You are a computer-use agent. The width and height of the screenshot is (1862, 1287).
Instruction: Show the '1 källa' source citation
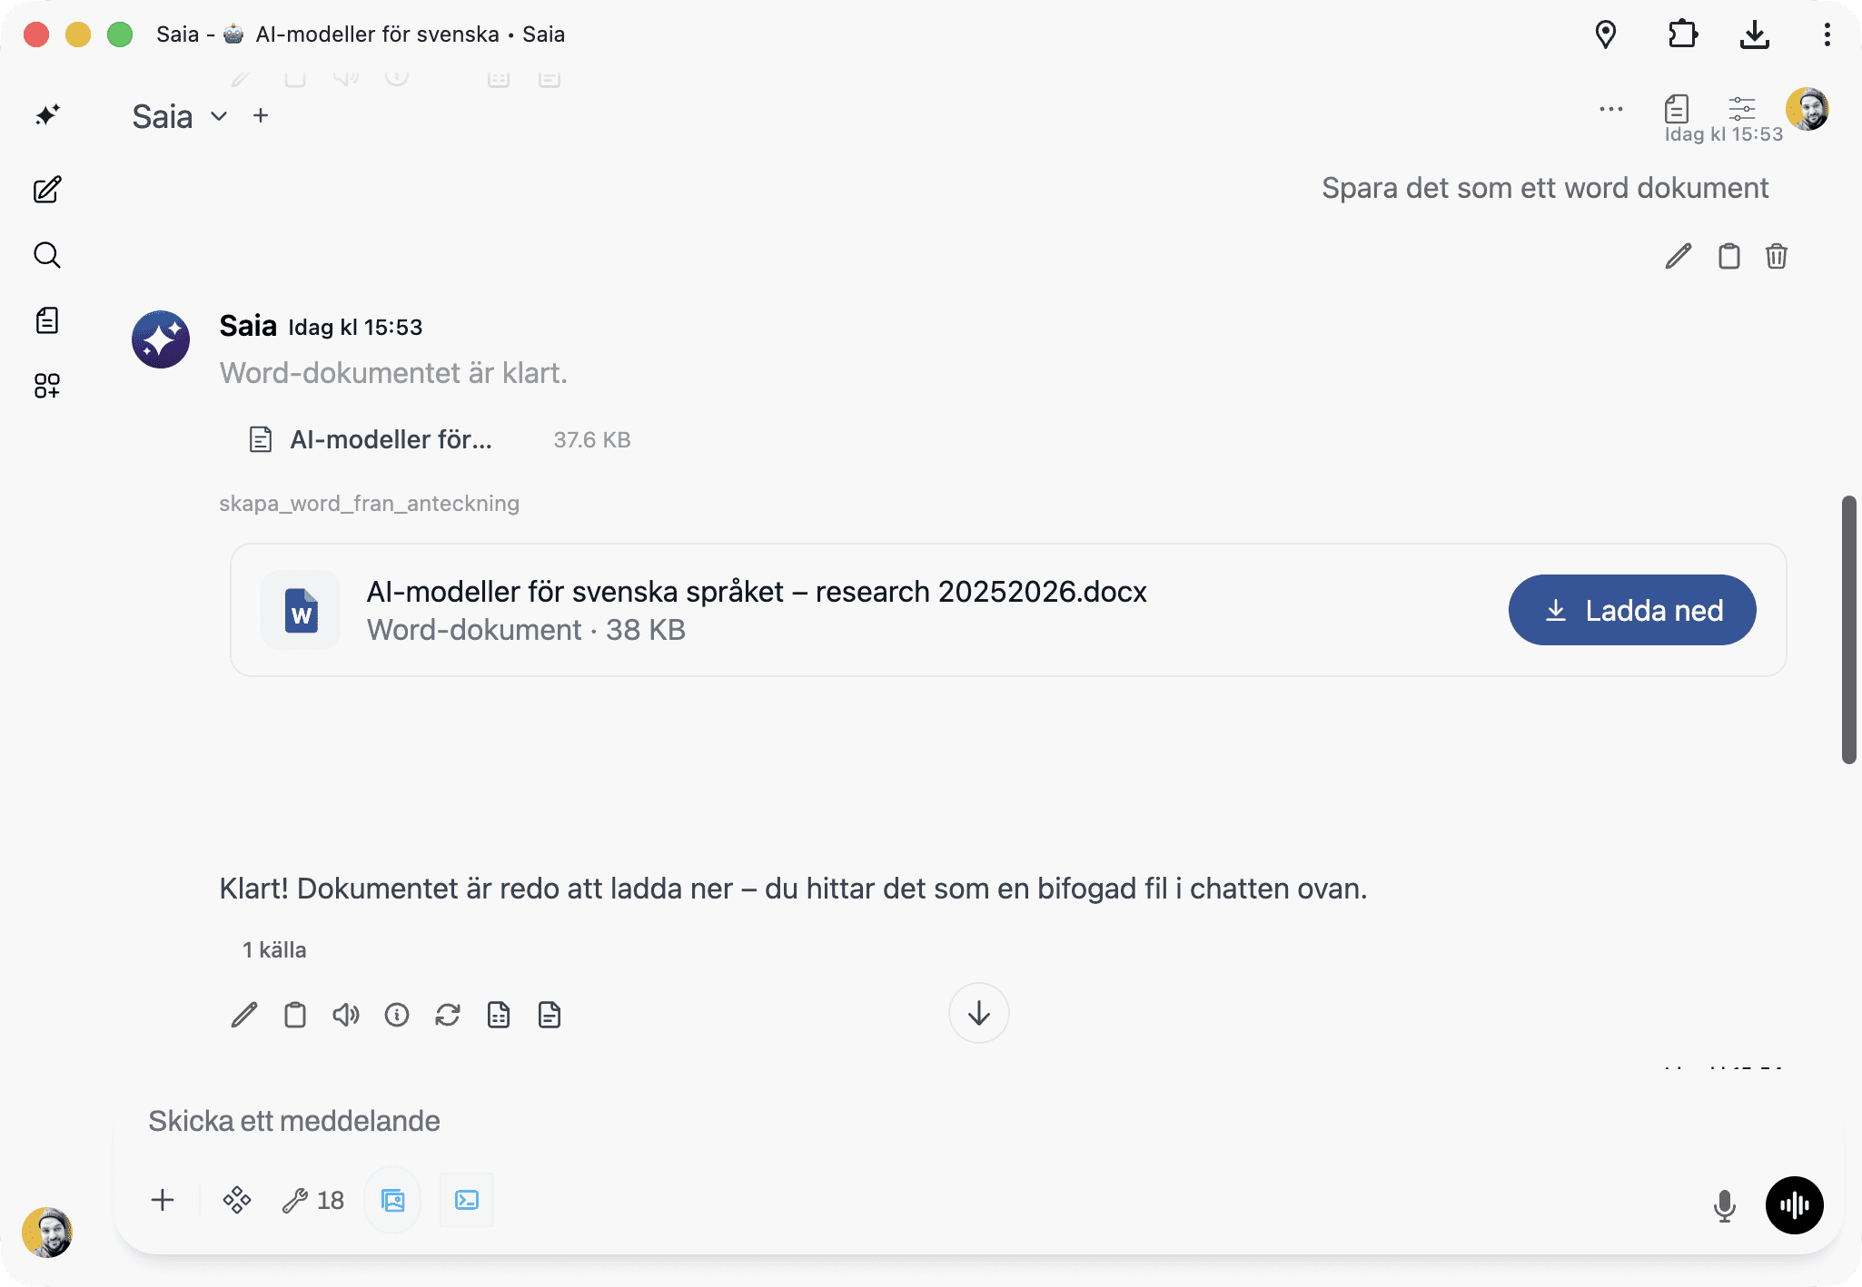click(x=274, y=950)
